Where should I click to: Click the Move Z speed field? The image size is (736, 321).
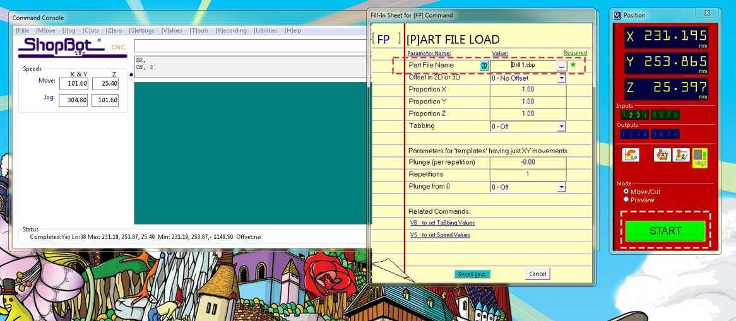(x=105, y=84)
